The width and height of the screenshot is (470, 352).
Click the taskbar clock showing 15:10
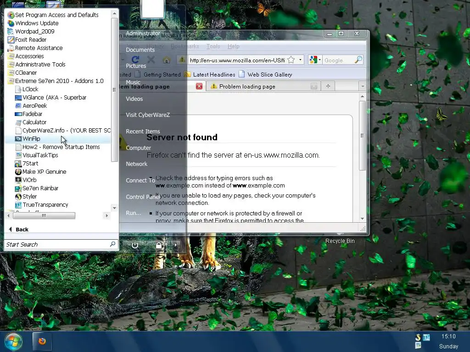(x=448, y=336)
